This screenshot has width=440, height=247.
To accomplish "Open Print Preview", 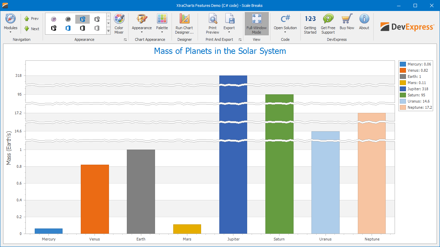I will coord(212,24).
